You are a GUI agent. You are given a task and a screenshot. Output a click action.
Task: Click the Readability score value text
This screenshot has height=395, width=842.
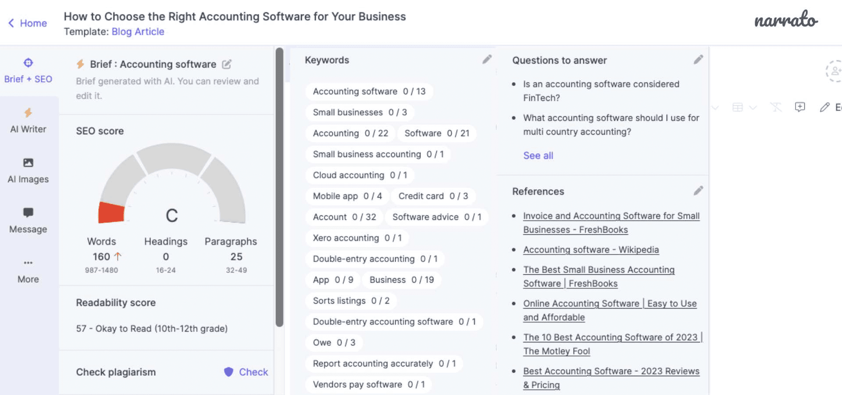(152, 329)
